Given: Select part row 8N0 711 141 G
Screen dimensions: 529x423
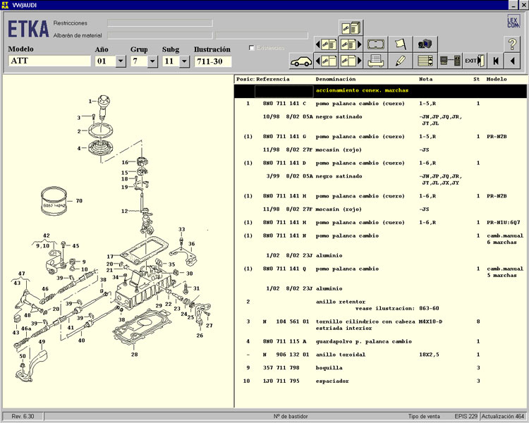Looking at the screenshot, I should (380, 137).
